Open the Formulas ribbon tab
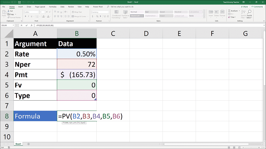 tap(53, 7)
